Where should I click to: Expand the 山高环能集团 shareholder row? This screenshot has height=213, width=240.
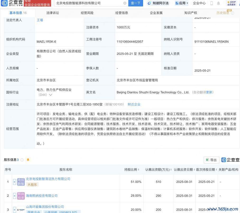pyautogui.click(x=15, y=209)
